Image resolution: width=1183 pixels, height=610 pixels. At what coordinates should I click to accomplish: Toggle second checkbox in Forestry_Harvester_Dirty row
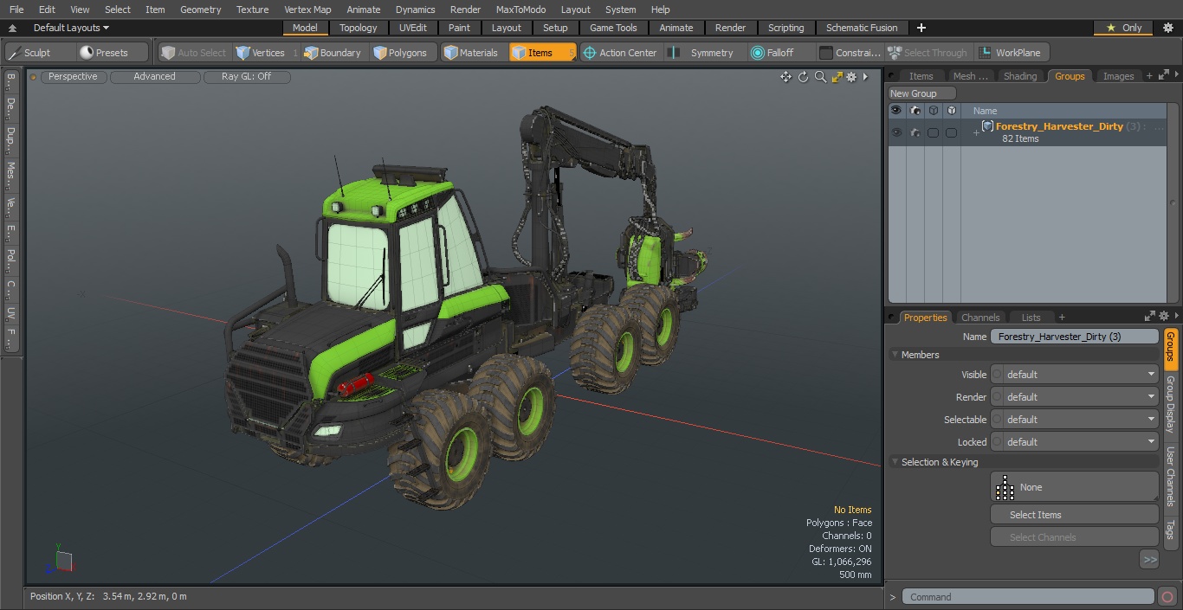click(951, 132)
